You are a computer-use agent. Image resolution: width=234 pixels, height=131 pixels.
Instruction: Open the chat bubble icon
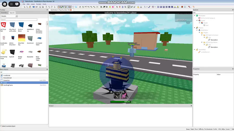click(x=17, y=4)
